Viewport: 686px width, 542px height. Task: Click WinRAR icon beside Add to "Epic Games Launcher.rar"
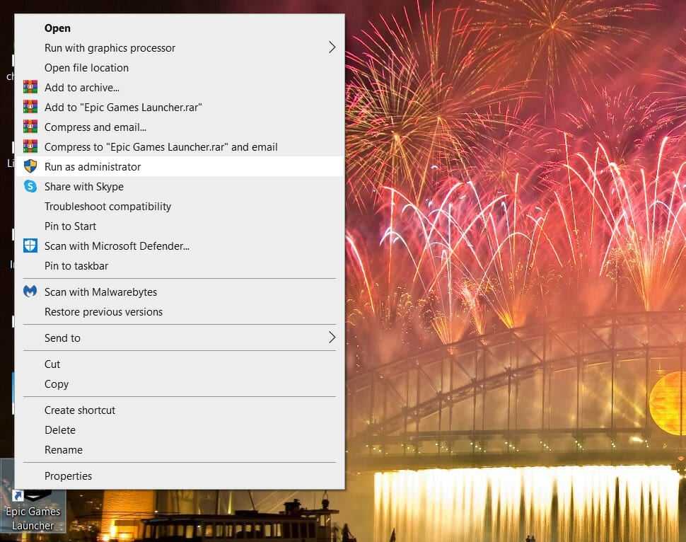[x=30, y=107]
